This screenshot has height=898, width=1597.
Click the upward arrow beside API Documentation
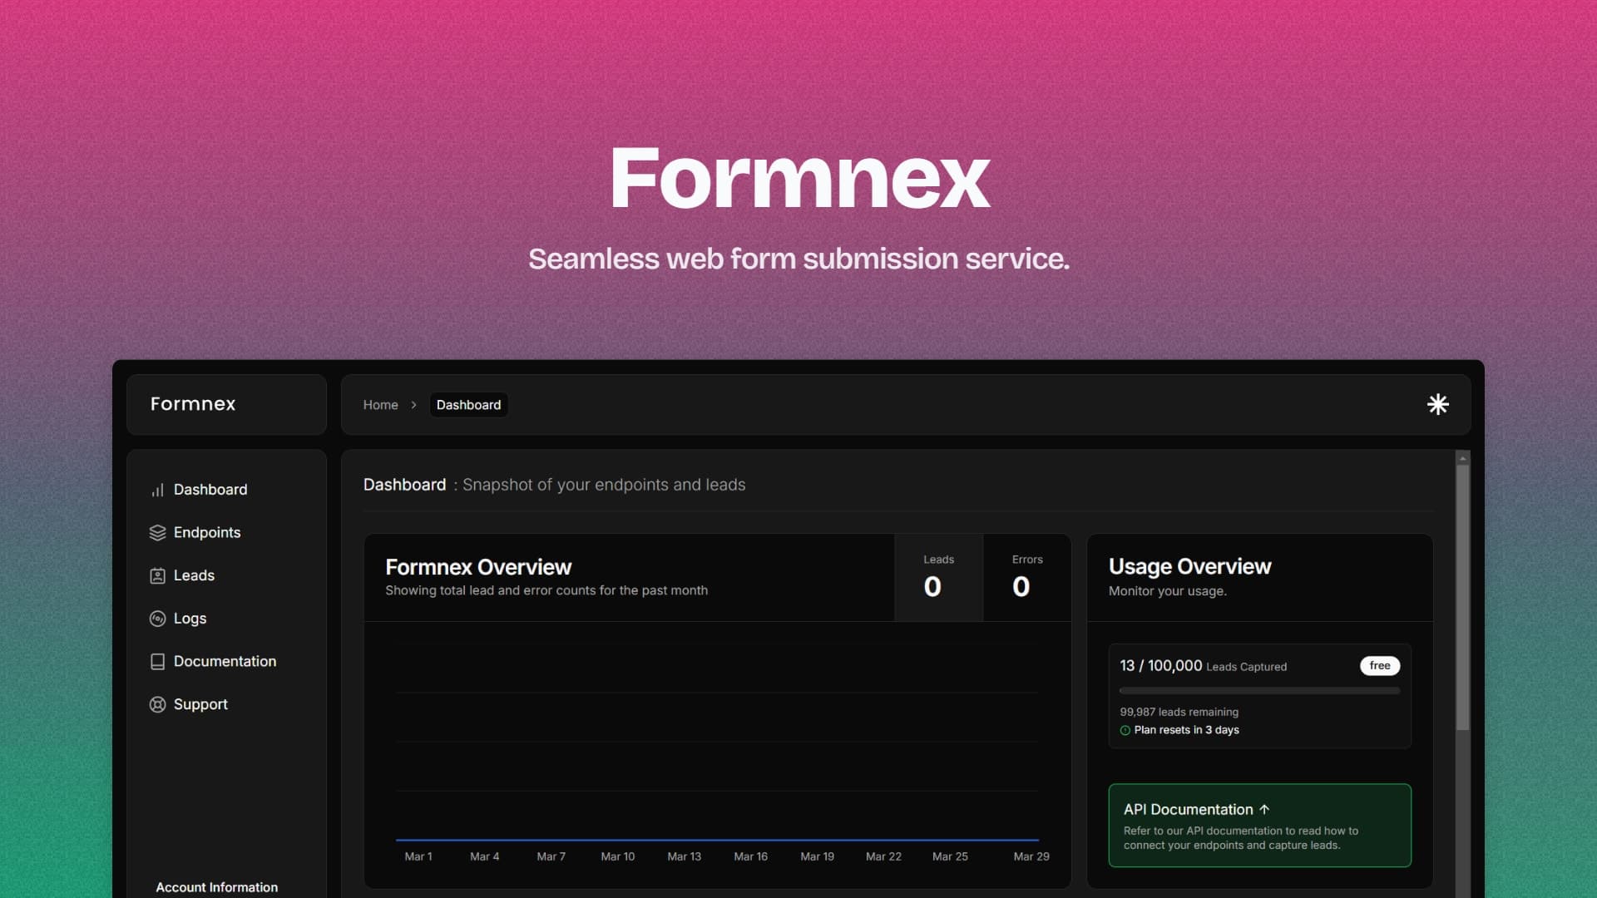(x=1266, y=808)
